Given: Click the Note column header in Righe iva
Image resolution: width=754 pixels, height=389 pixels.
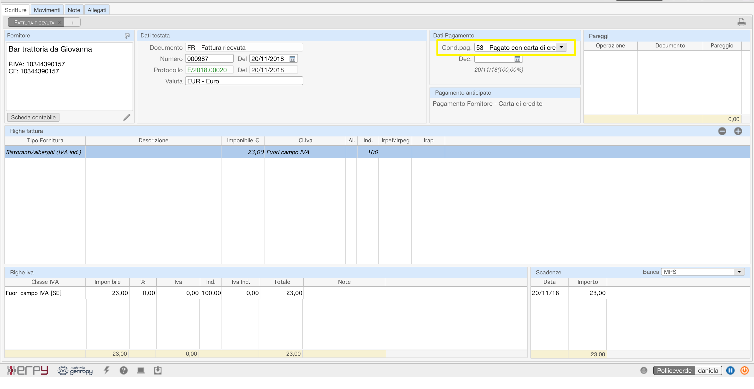Looking at the screenshot, I should click(344, 282).
